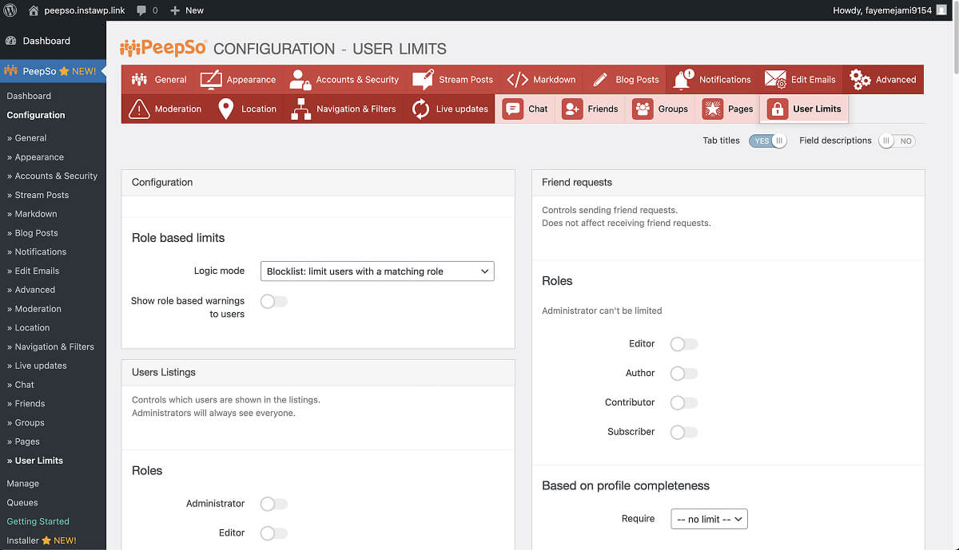Click the user avatar in admin bar
959x550 pixels.
click(x=941, y=10)
